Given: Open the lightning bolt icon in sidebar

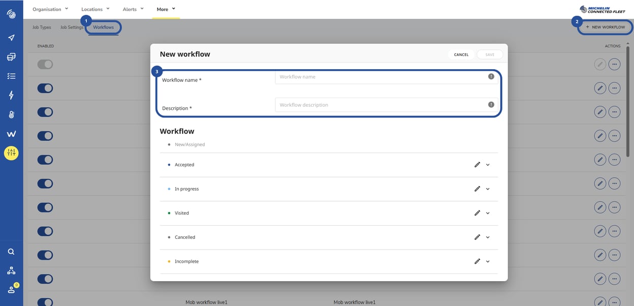Looking at the screenshot, I should click(11, 95).
